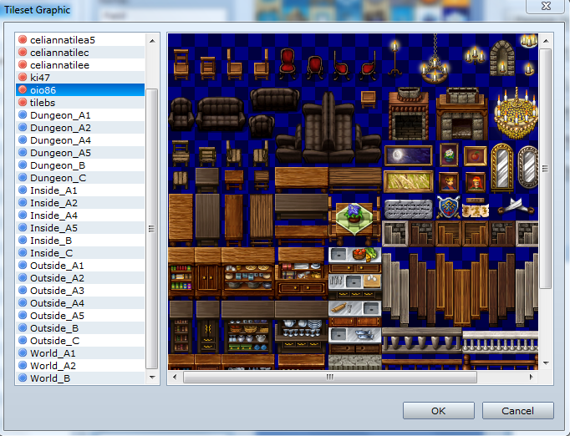Click the blue shield crest tile
Viewport: 570px width, 436px height.
pos(448,207)
